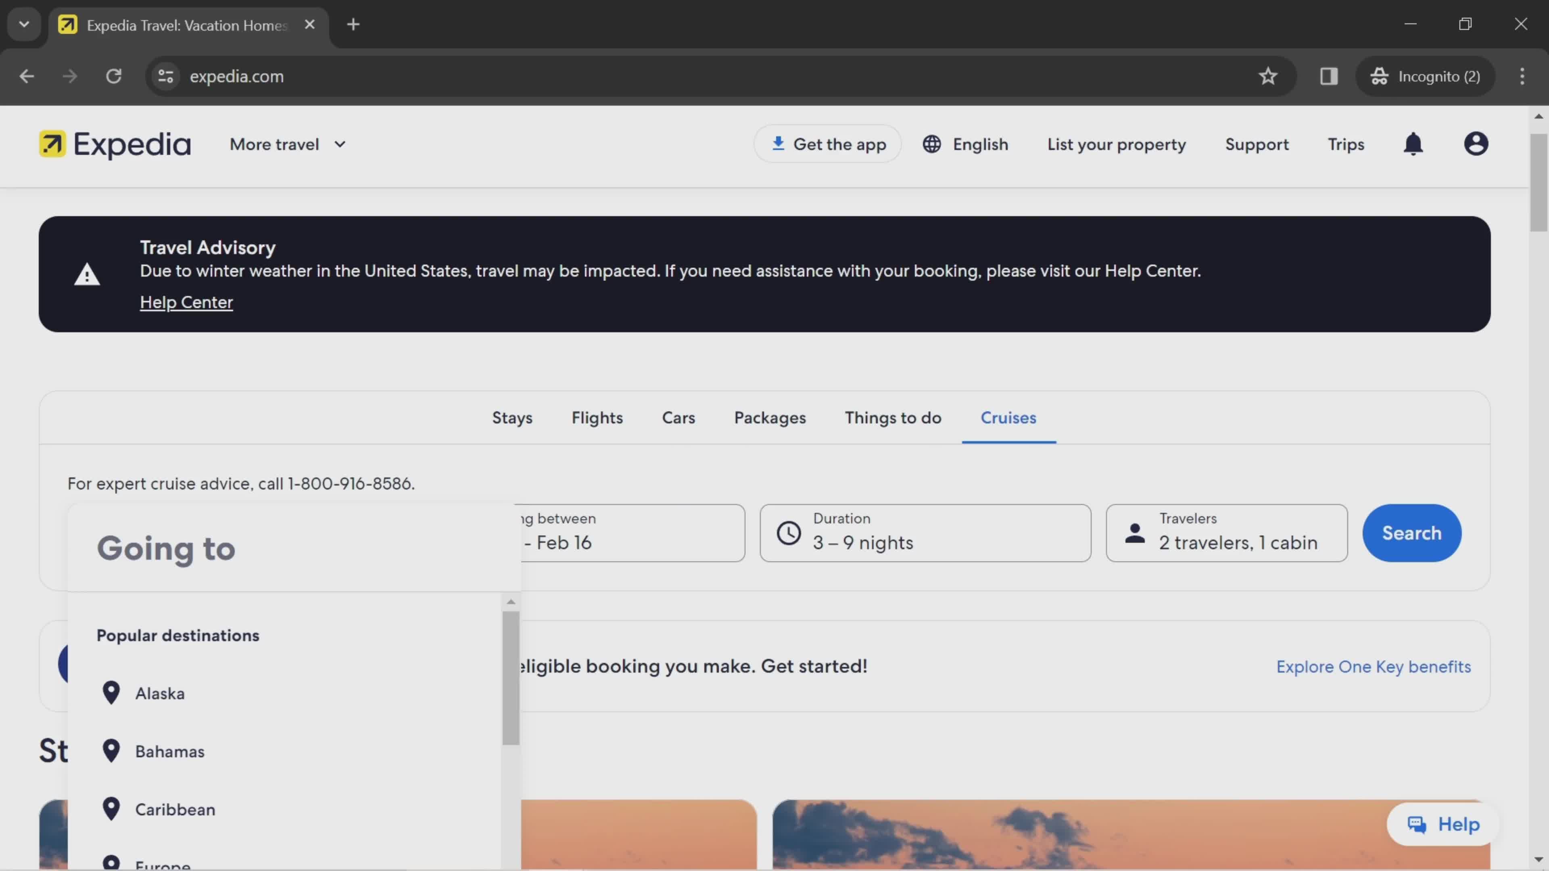The width and height of the screenshot is (1549, 871).
Task: Click Get the app button
Action: click(827, 144)
